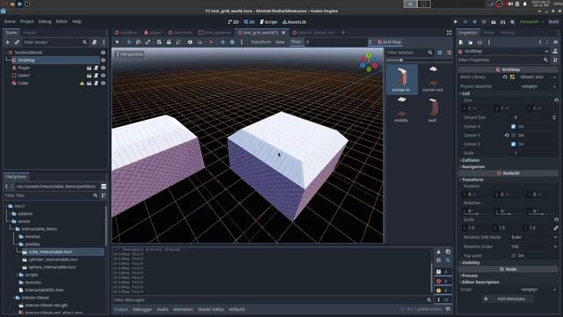Image resolution: width=563 pixels, height=317 pixels.
Task: Open the script icon of Cube node
Action: 96,83
